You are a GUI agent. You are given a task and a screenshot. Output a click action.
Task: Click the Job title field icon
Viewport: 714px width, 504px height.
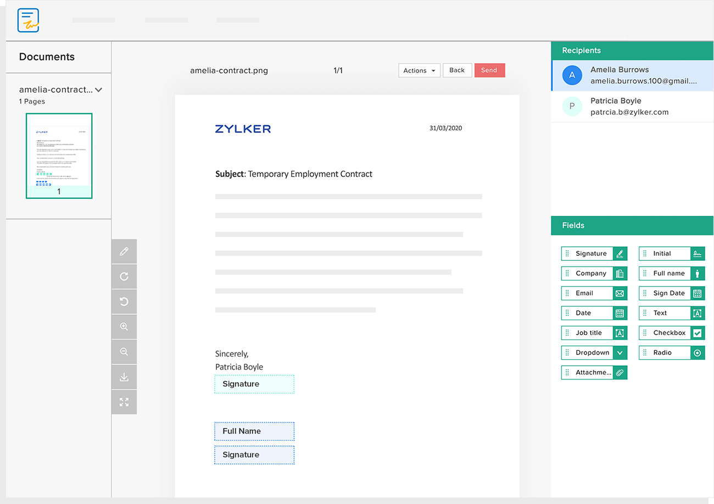pos(620,333)
